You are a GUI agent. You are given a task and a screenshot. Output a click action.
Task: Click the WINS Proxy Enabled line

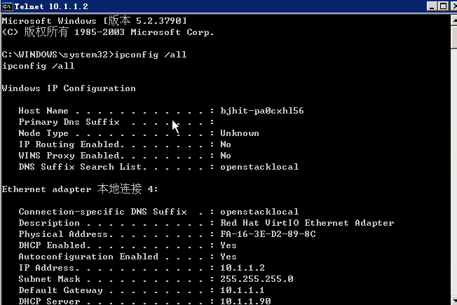point(112,156)
